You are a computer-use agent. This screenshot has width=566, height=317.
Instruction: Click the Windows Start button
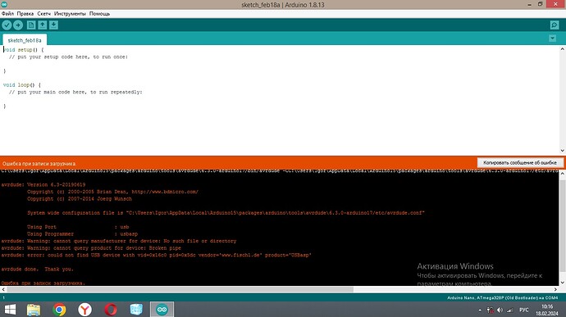click(x=10, y=310)
